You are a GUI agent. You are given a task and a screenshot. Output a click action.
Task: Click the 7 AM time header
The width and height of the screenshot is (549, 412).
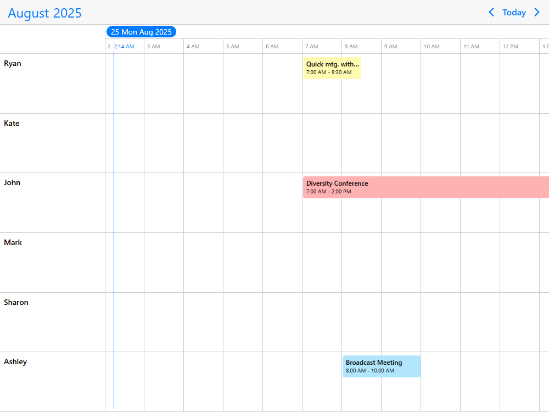coord(312,46)
